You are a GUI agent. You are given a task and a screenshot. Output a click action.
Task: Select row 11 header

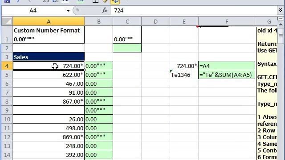(7, 128)
